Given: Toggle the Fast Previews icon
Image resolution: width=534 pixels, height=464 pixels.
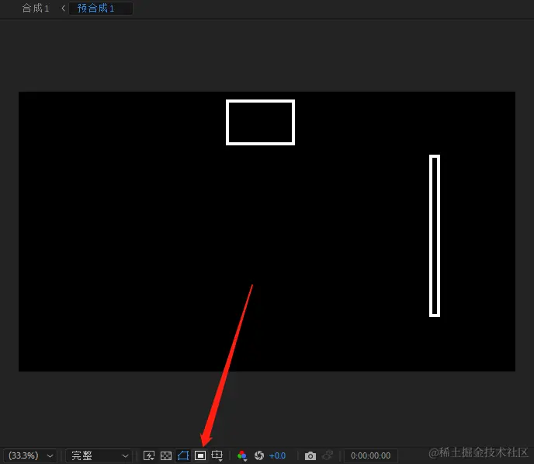Looking at the screenshot, I should [x=149, y=455].
